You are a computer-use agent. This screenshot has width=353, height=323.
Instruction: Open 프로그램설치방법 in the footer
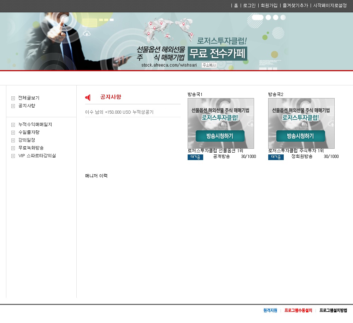(x=333, y=310)
